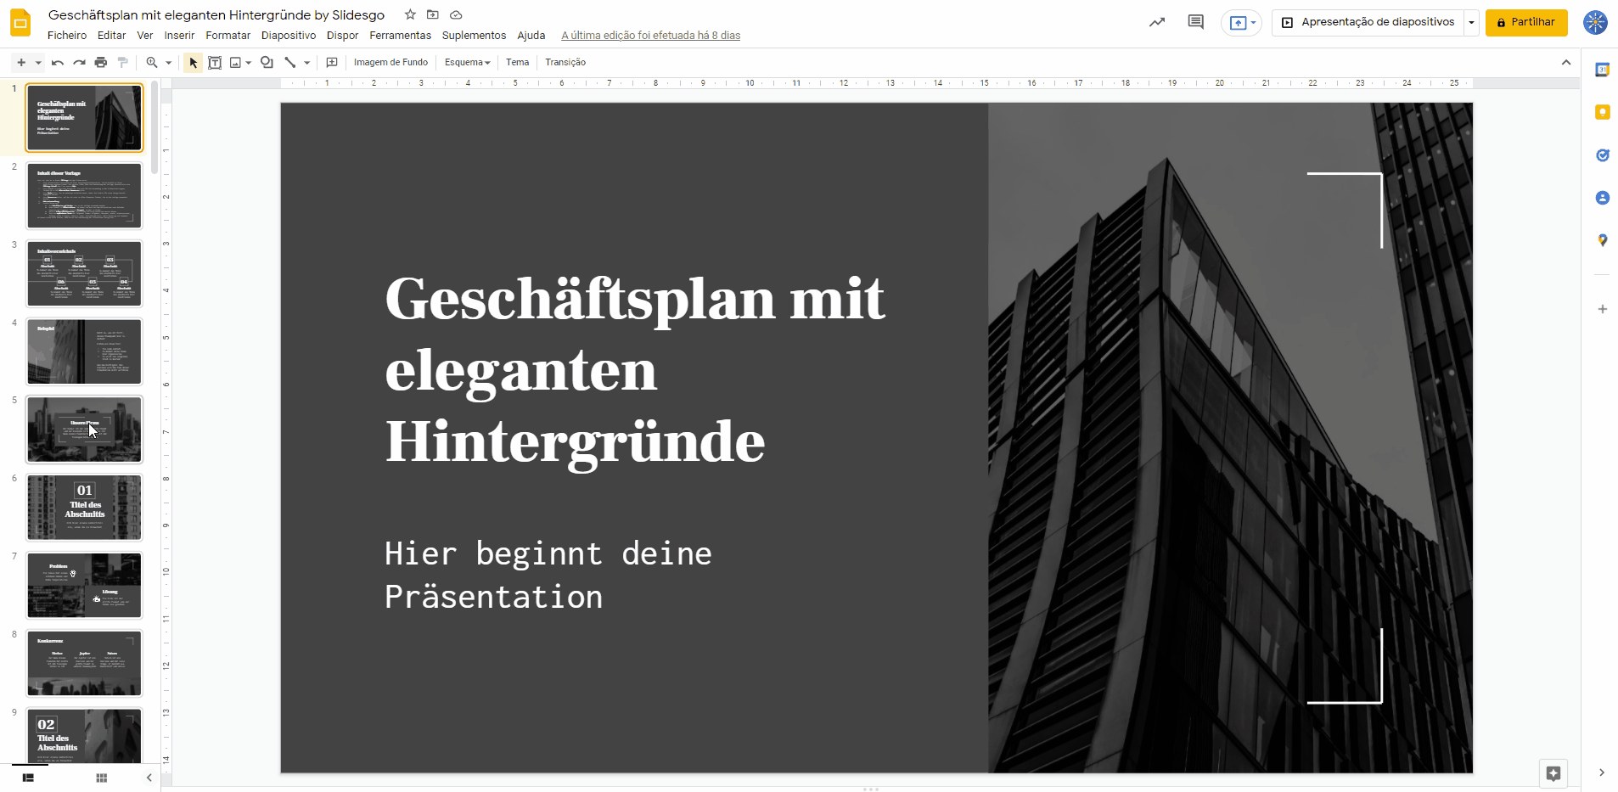Screen dimensions: 1618x792
Task: Click the present to meeting icon
Action: [1238, 23]
